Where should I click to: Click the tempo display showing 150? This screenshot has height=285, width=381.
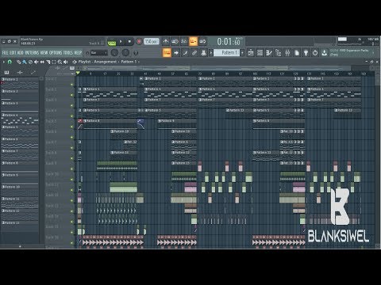click(152, 42)
